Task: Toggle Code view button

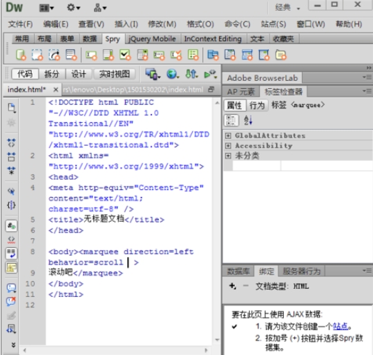Action: click(25, 74)
